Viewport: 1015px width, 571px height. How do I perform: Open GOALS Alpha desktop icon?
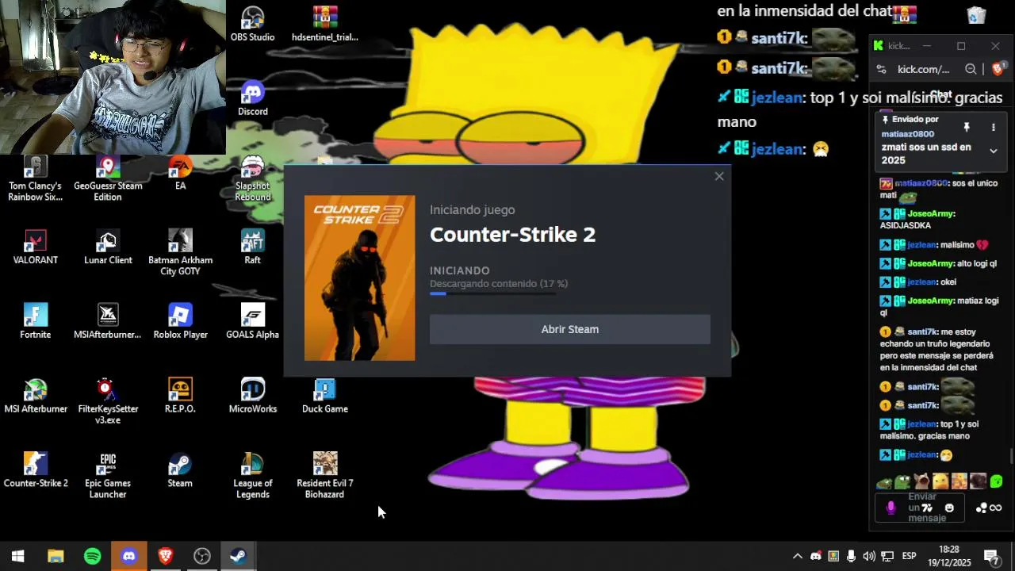[252, 321]
